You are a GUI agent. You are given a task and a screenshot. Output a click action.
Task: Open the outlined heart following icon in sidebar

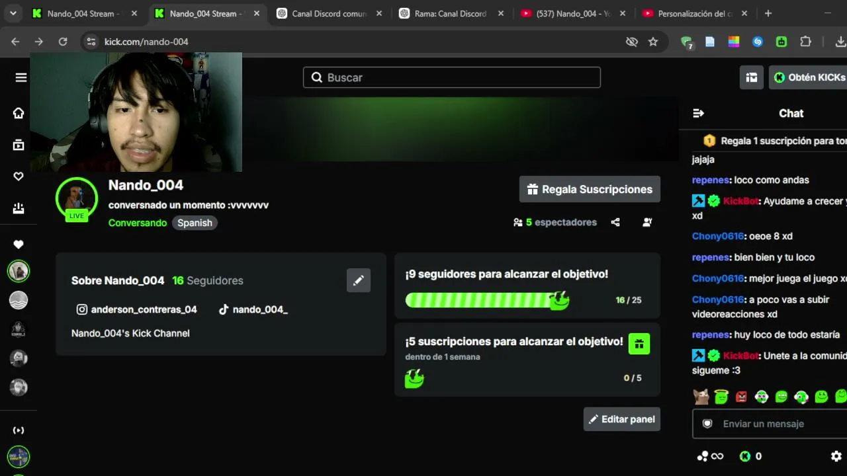[19, 177]
